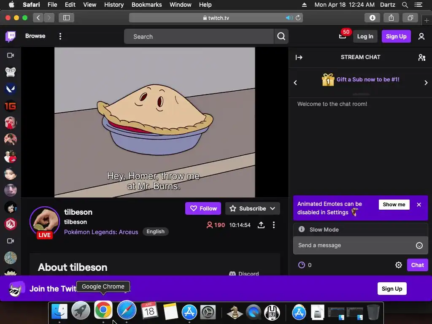The width and height of the screenshot is (432, 324).
Task: Click the Log In button
Action: coord(365,36)
